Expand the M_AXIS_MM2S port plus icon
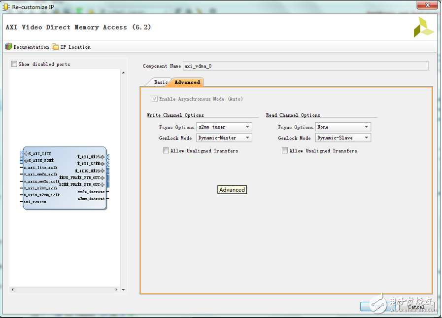 pos(102,171)
